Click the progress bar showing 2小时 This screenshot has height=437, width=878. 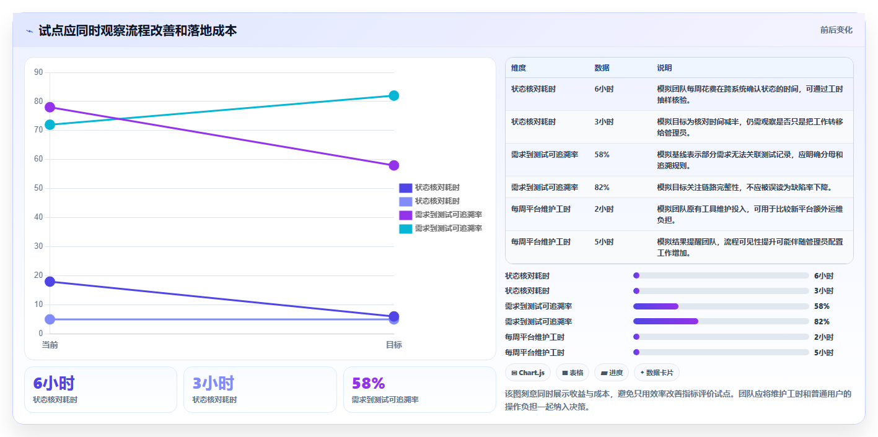point(721,337)
